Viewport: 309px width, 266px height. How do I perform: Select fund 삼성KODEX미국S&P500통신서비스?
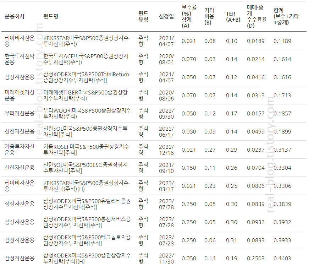pyautogui.click(x=87, y=222)
